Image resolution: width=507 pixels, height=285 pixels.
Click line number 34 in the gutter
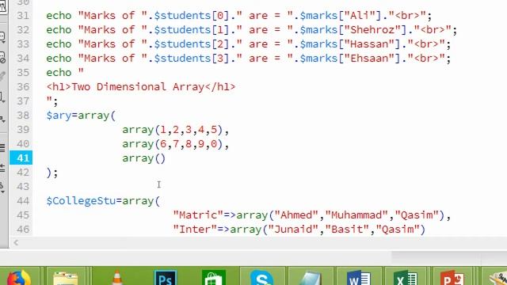coord(23,58)
